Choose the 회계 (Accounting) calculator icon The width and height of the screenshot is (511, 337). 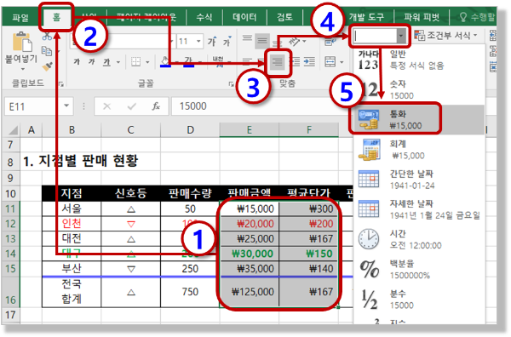coord(369,150)
